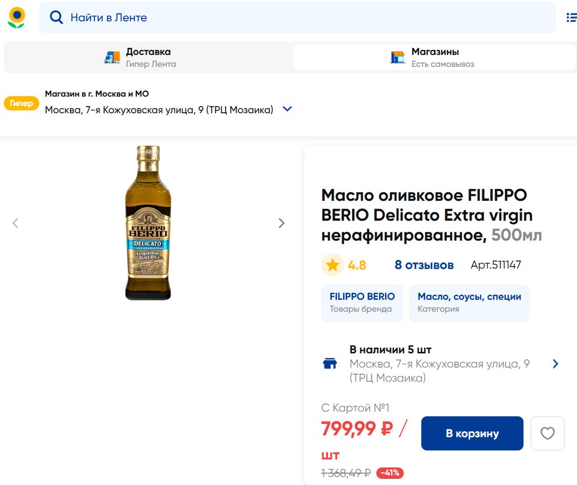The image size is (577, 485).
Task: Open the catalog list menu icon
Action: coord(571,18)
